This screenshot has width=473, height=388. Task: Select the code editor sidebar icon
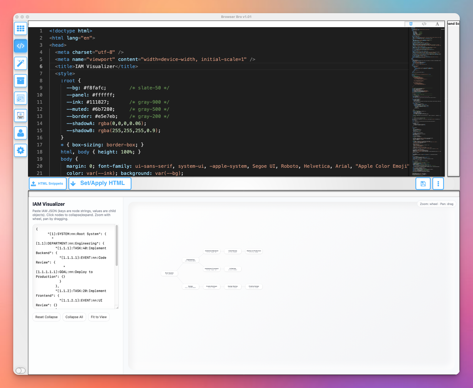(x=20, y=46)
